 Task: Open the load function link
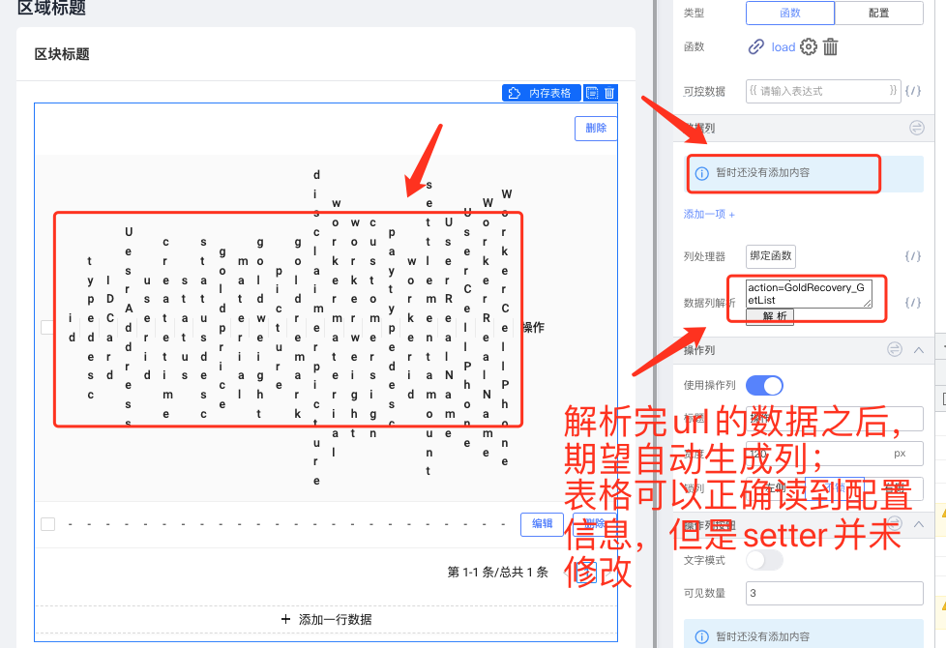783,47
